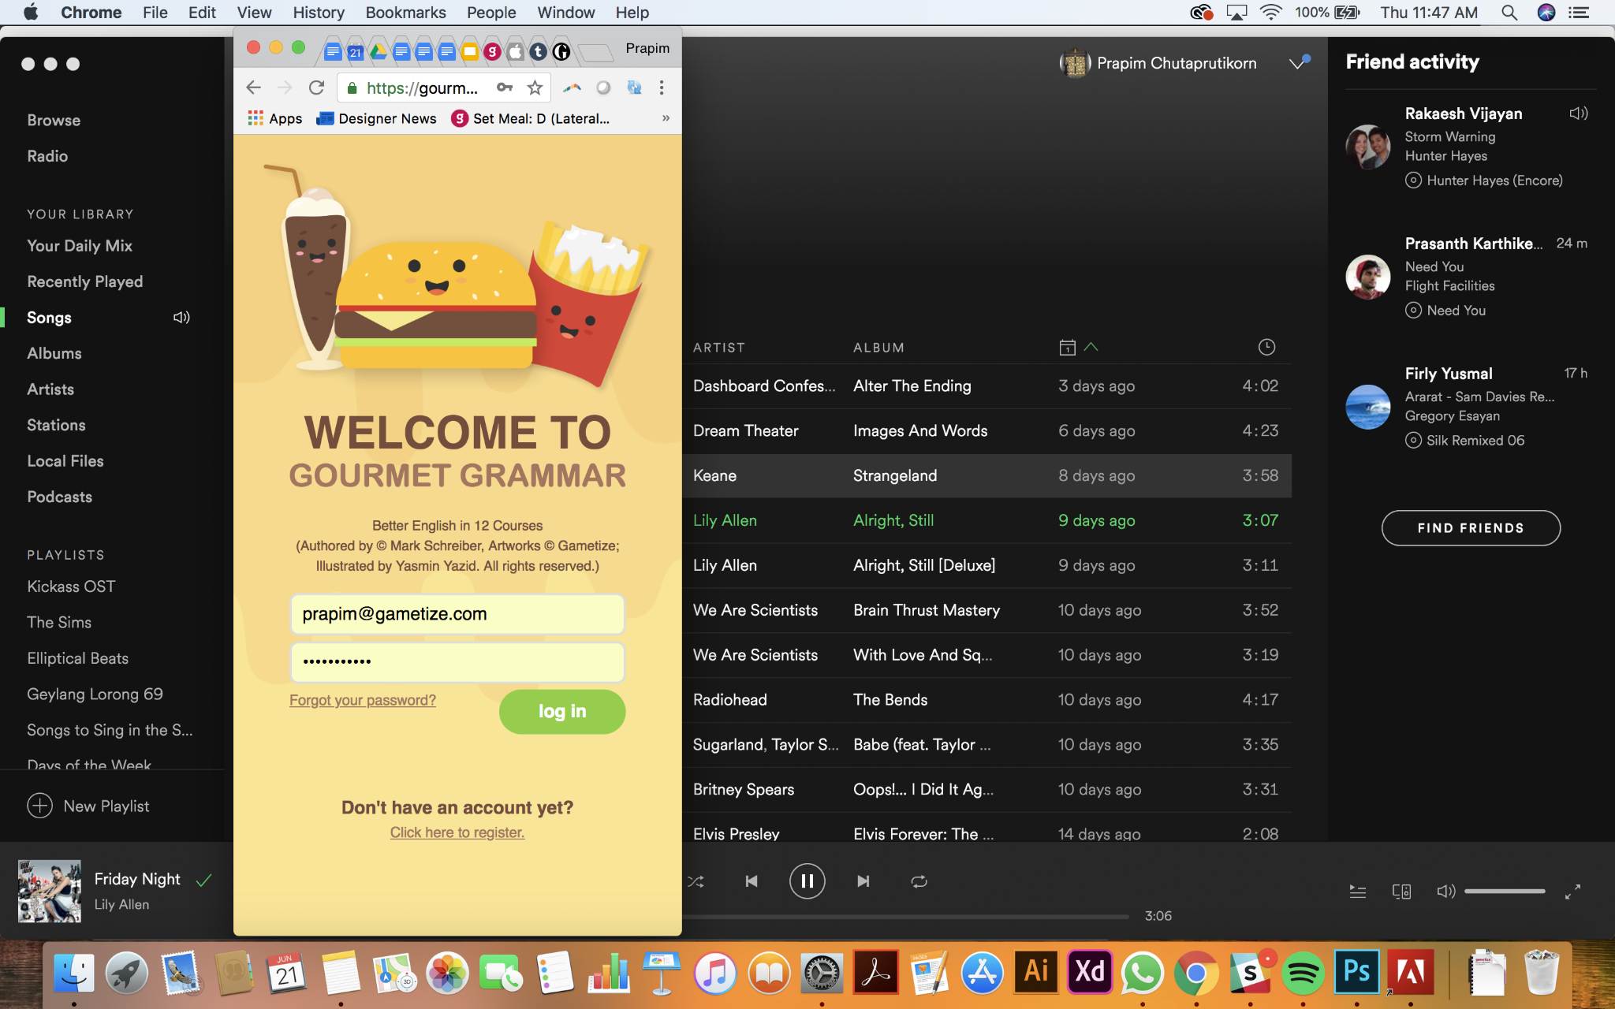Open Spotify devices available icon
The width and height of the screenshot is (1615, 1009).
[x=1401, y=892]
